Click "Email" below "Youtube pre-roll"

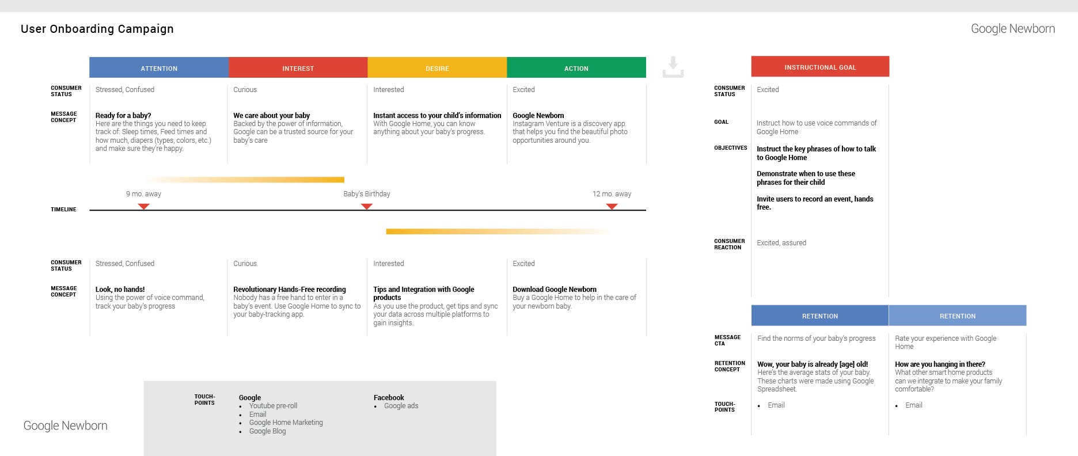tap(257, 415)
